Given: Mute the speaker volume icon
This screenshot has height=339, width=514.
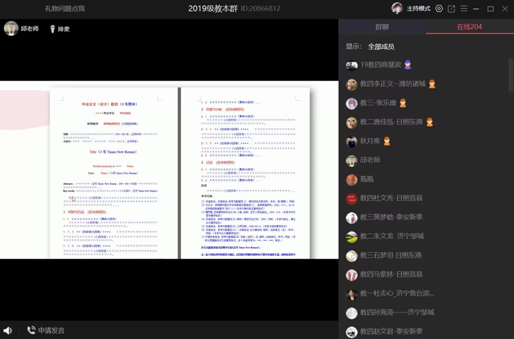Looking at the screenshot, I should click(8, 330).
